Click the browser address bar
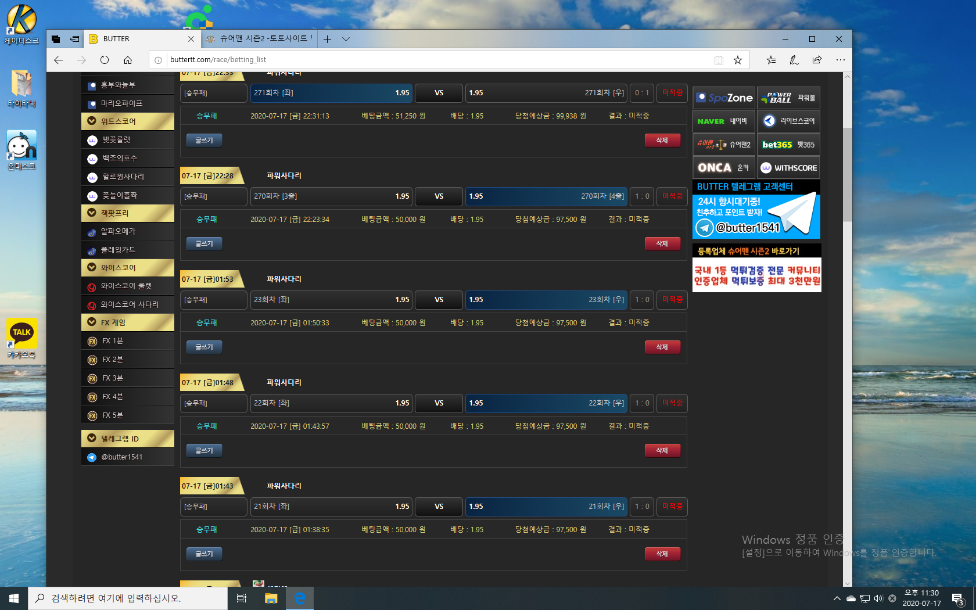The width and height of the screenshot is (976, 610). 436,60
